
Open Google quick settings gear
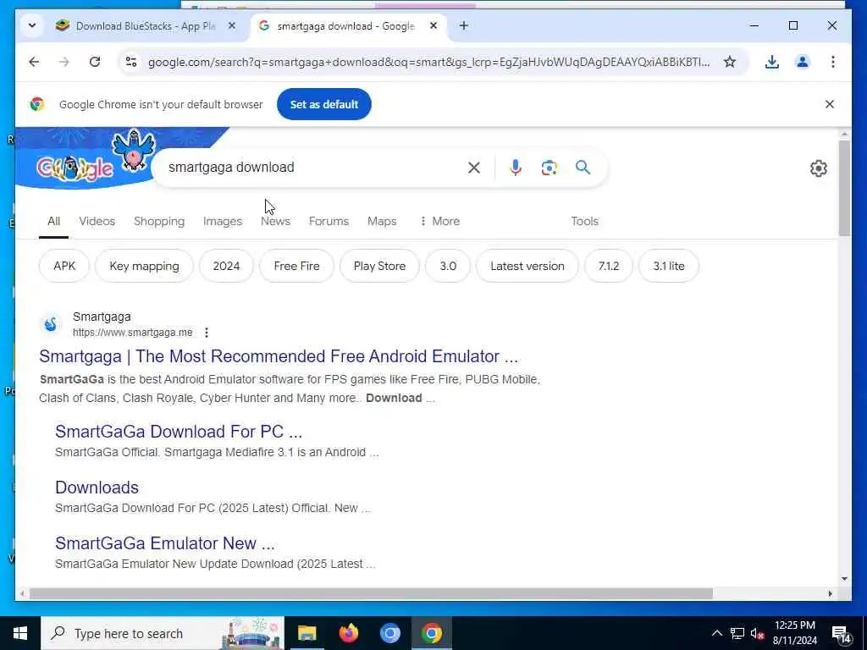(x=819, y=168)
